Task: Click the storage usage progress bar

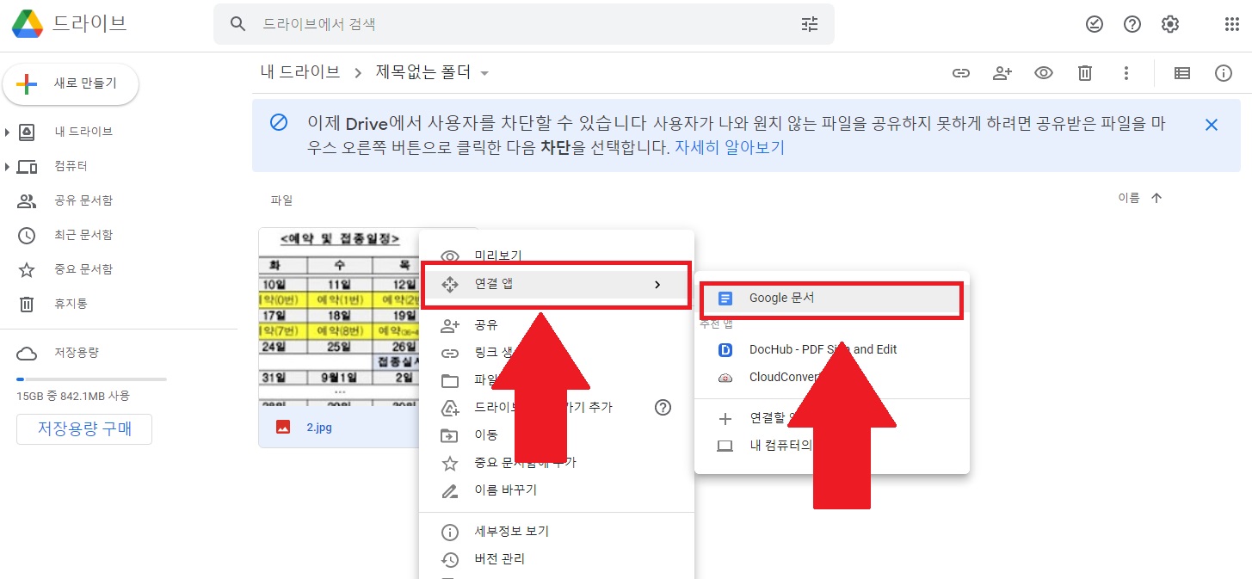Action: coord(91,379)
